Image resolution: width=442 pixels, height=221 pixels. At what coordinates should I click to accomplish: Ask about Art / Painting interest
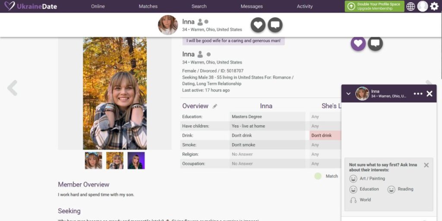pos(372,178)
